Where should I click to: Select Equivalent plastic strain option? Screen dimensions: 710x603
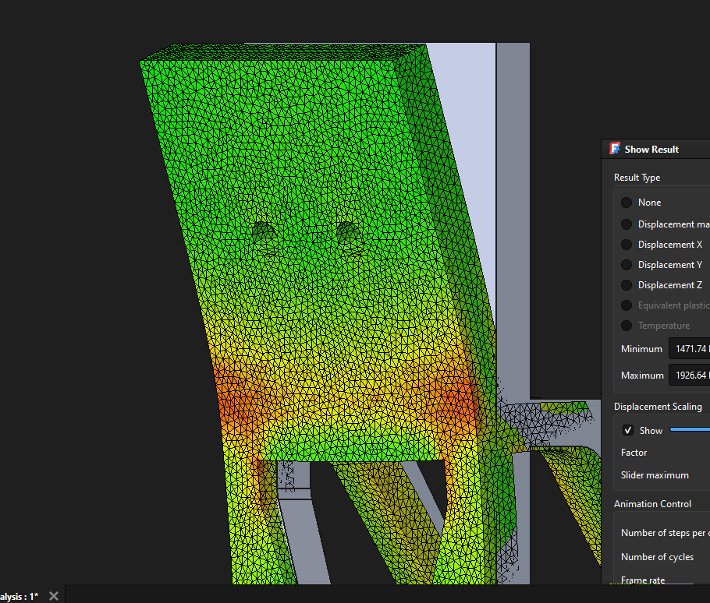(x=627, y=305)
